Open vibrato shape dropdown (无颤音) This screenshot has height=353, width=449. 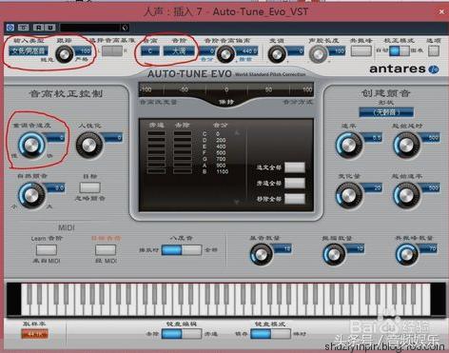point(386,112)
